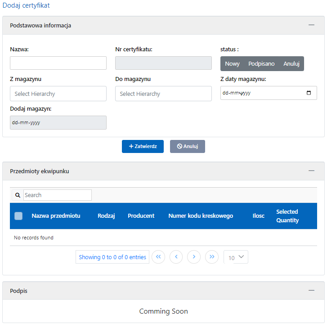Collapse the Podpis panel
The image size is (327, 328).
click(311, 291)
